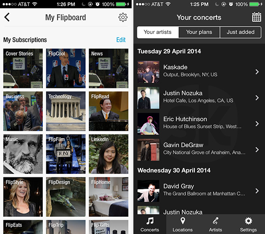Open the FlipStyle subscription tile

click(23, 197)
